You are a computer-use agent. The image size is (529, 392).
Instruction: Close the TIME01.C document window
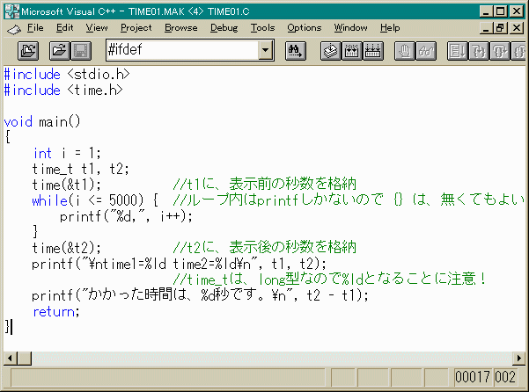click(x=517, y=28)
